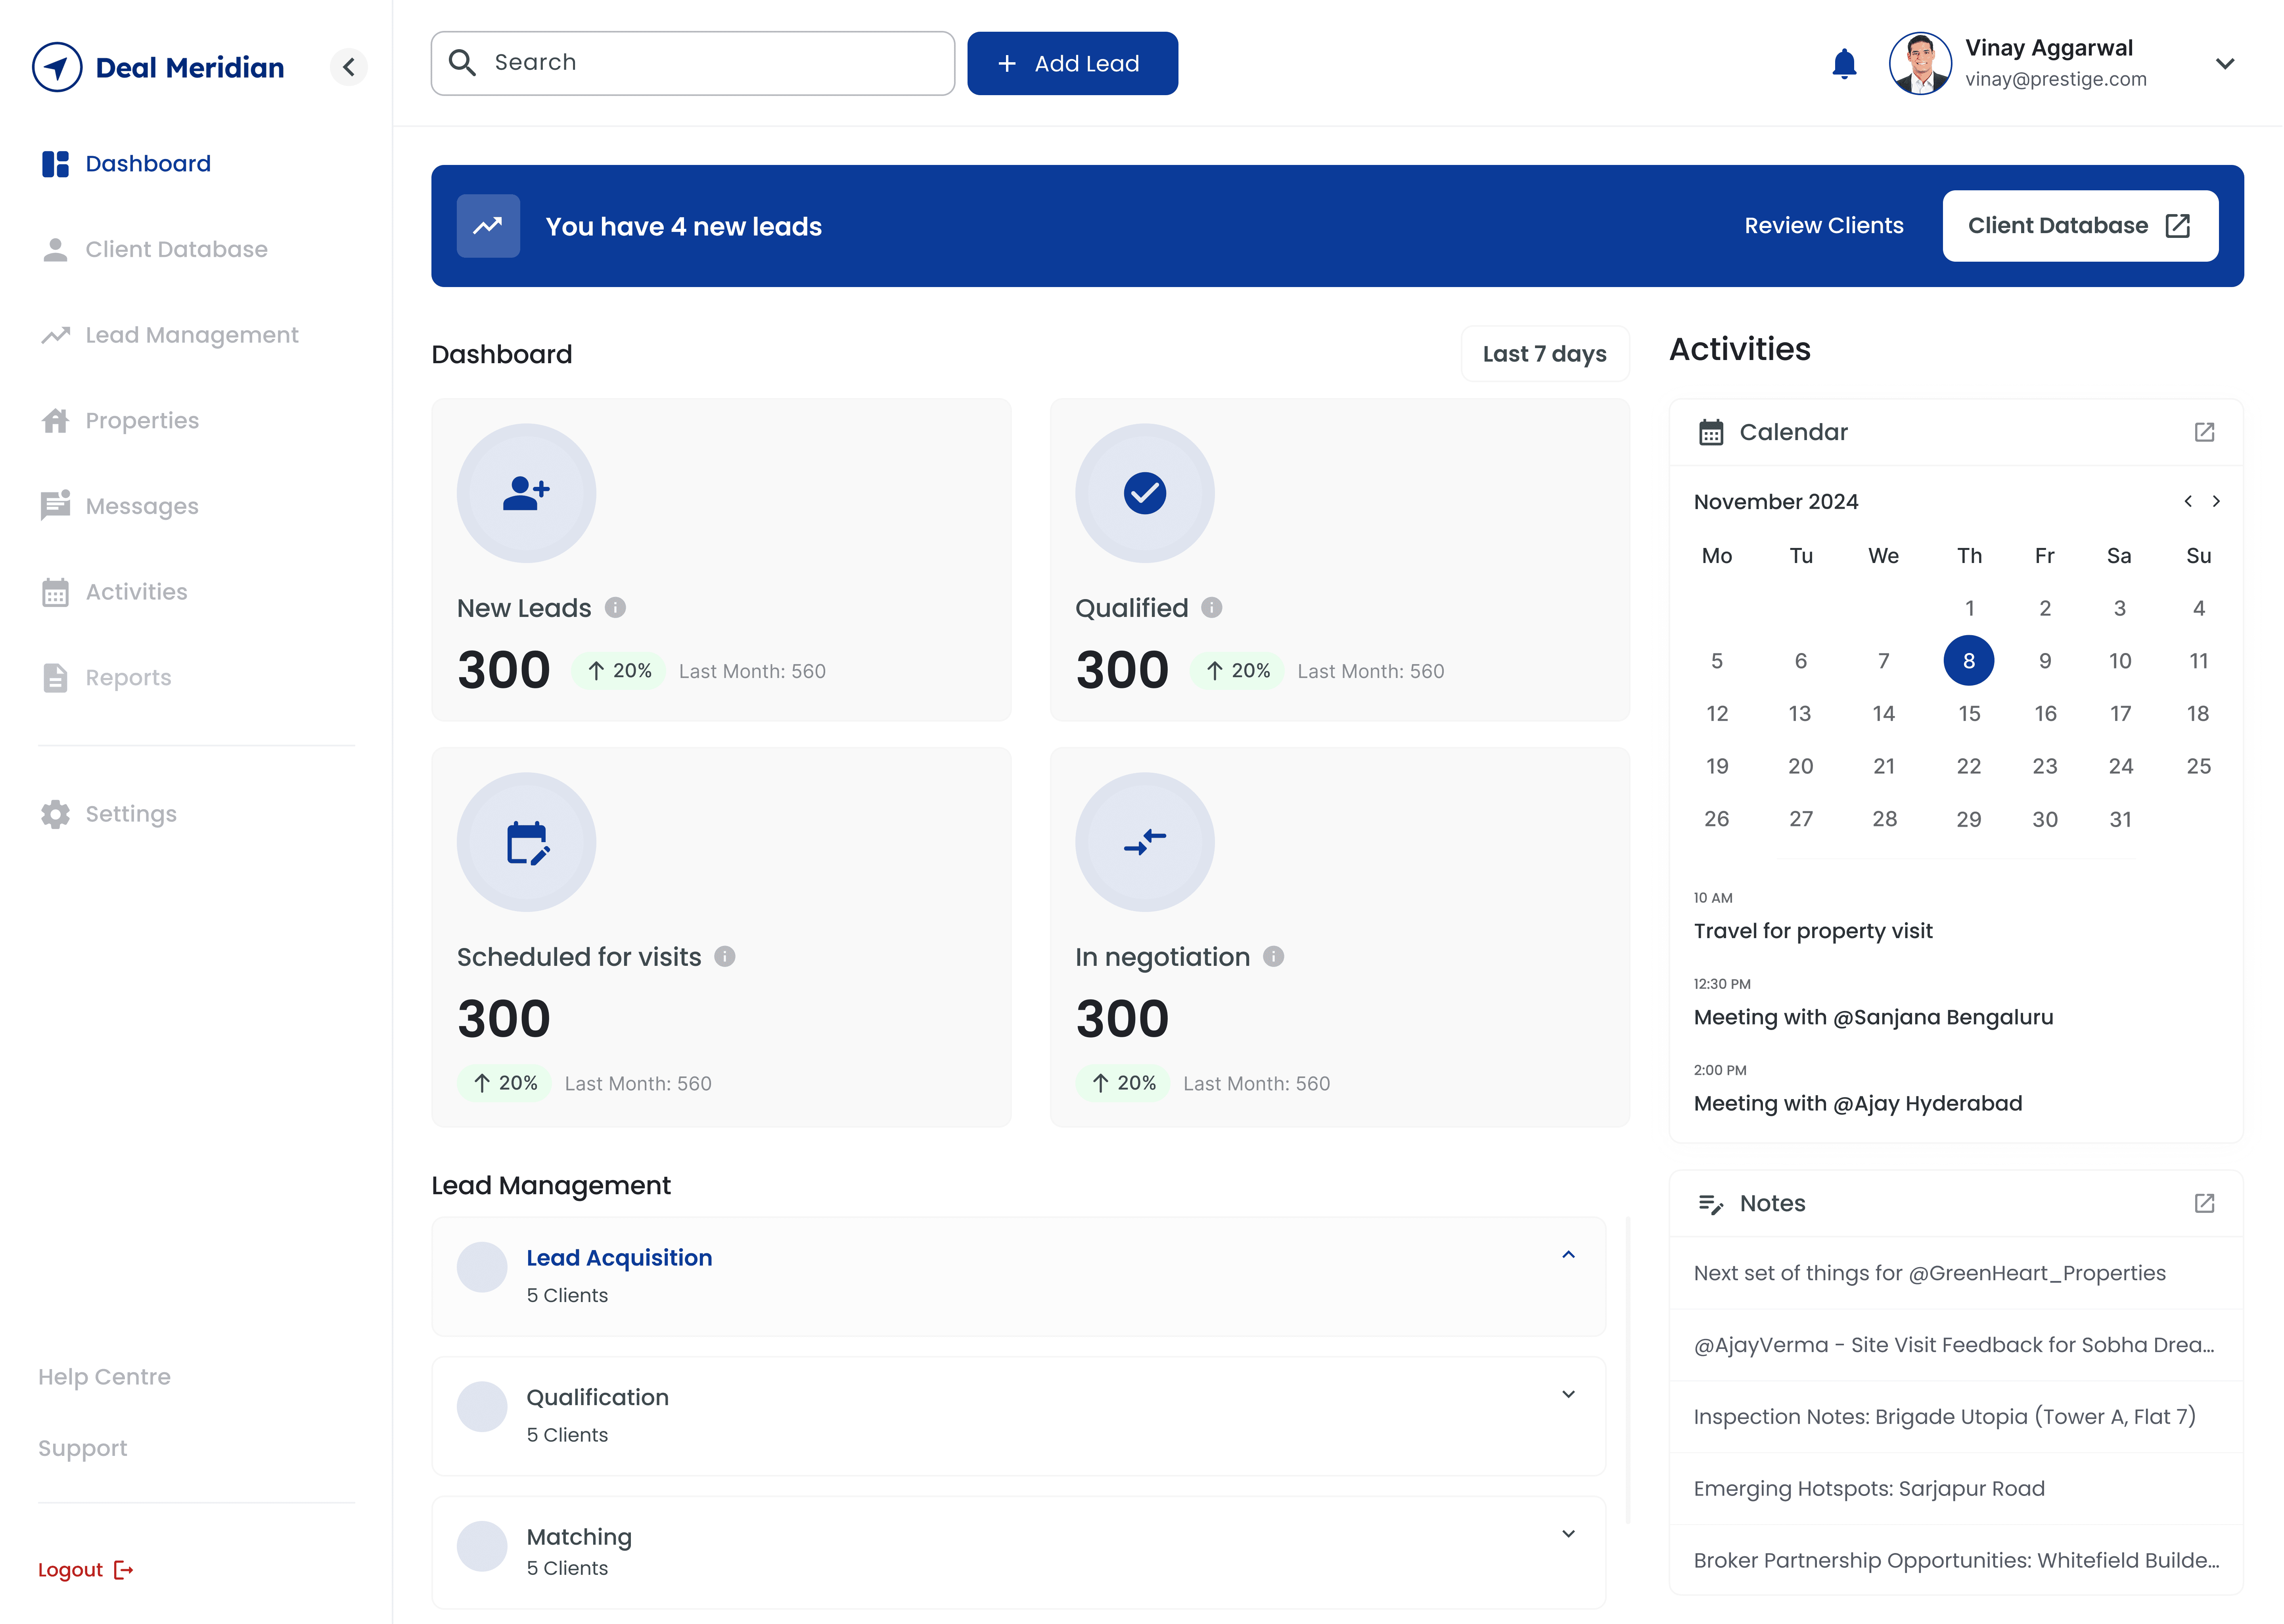The width and height of the screenshot is (2284, 1624).
Task: Go to previous calendar month arrow
Action: [2188, 501]
